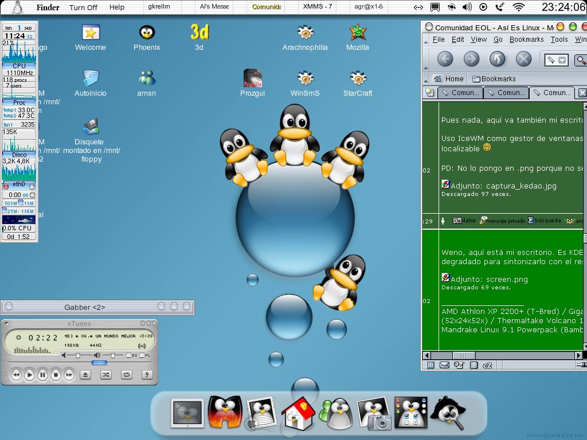Toggle repeat mode in xTunes player
The image size is (587, 440).
point(127,375)
